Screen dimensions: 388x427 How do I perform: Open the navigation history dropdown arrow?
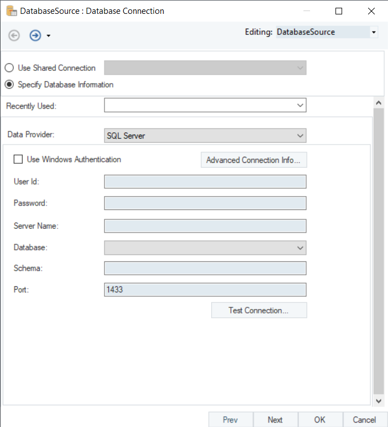click(x=49, y=36)
